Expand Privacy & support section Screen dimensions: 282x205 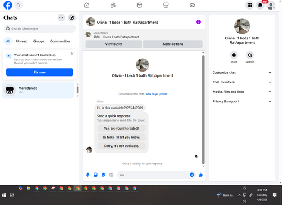[242, 101]
